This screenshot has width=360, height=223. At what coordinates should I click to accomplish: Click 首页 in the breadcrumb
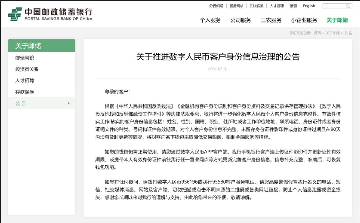point(317,33)
